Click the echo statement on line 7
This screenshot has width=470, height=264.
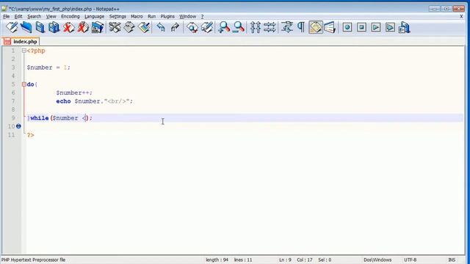[94, 101]
